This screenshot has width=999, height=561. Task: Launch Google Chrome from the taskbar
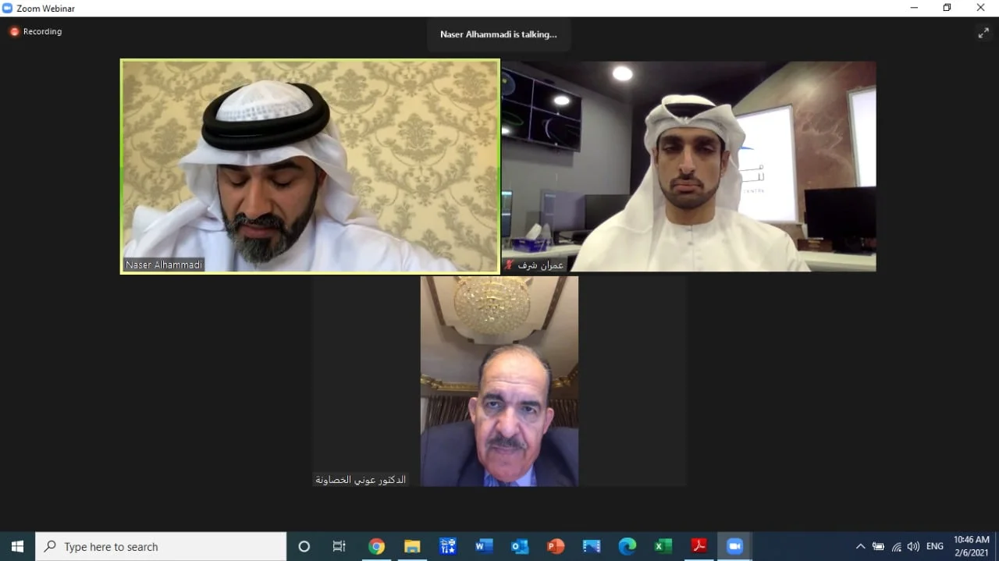376,546
